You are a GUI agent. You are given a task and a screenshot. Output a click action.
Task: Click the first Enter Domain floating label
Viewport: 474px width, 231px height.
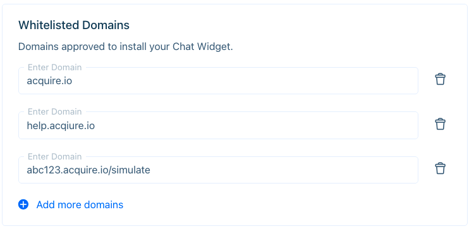[55, 67]
